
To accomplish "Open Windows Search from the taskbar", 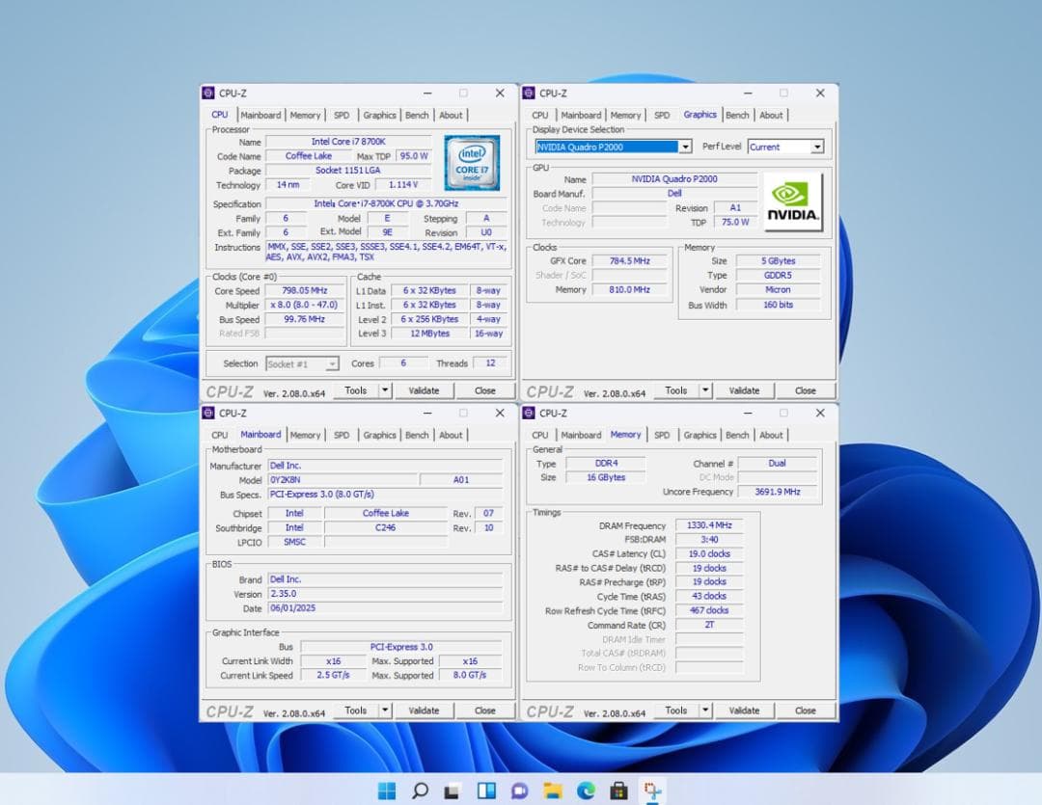I will 419,791.
